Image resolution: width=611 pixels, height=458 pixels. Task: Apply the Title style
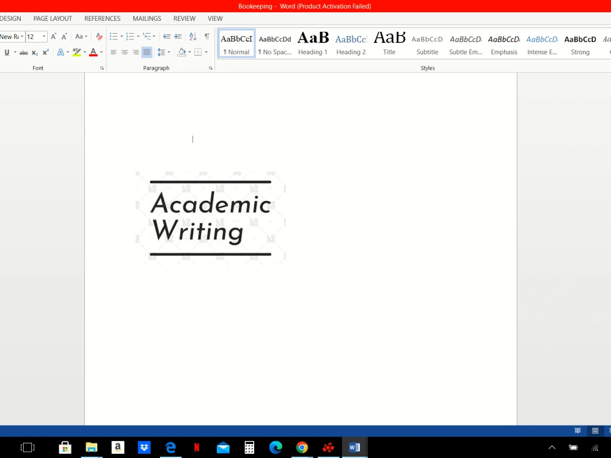(x=389, y=44)
